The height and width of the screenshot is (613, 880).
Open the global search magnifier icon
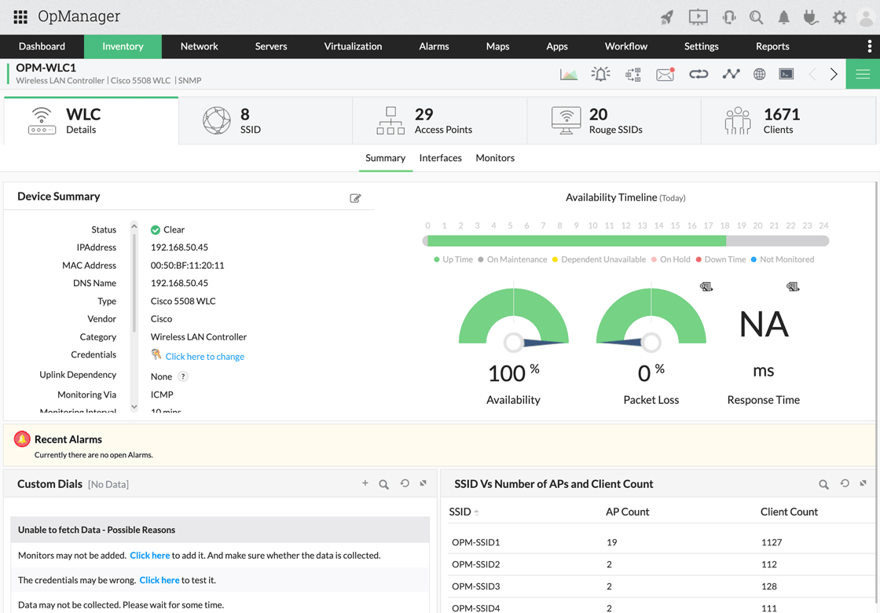point(756,17)
